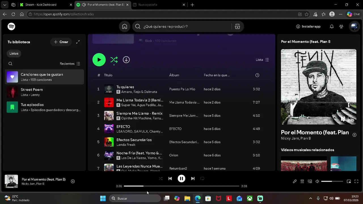Change view with Lista dropdown
The width and height of the screenshot is (363, 204).
click(x=262, y=60)
